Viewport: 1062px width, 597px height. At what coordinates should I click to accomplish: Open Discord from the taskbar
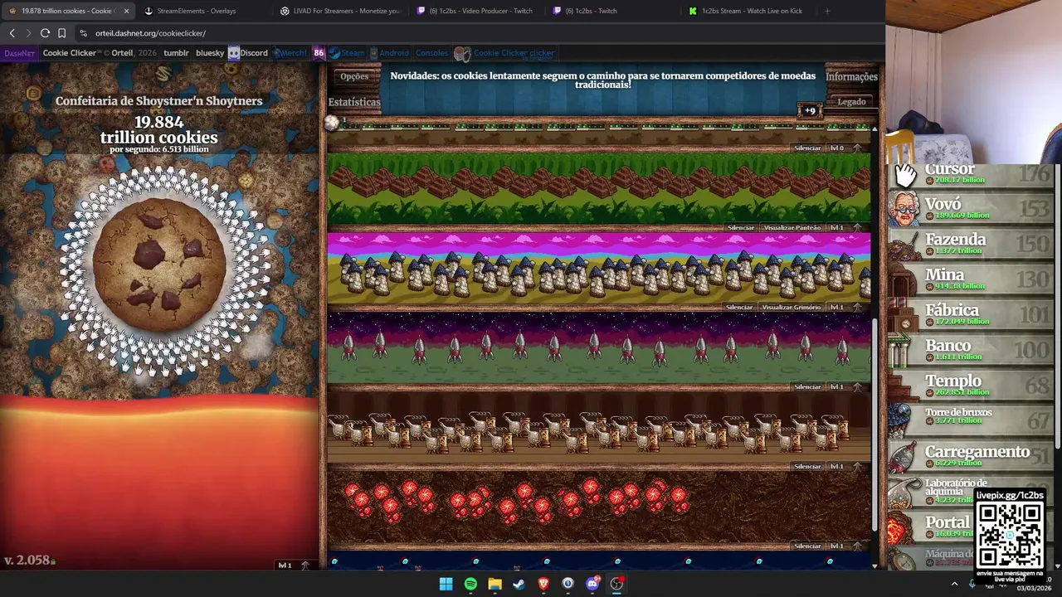(x=592, y=584)
